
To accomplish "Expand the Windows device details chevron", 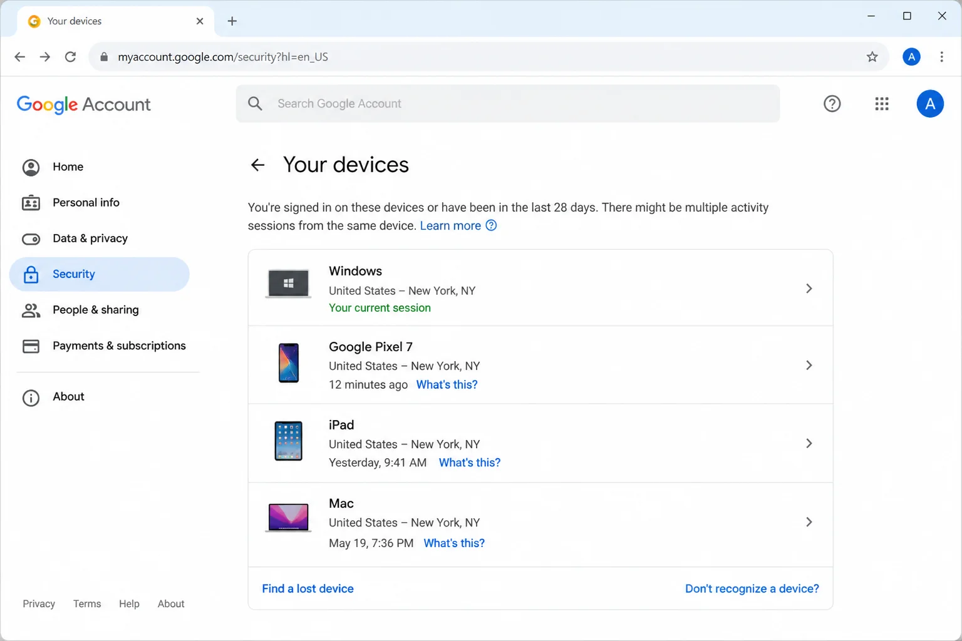I will pos(809,289).
